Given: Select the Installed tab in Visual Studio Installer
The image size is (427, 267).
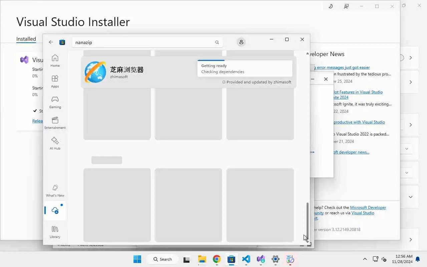Looking at the screenshot, I should pos(26,39).
